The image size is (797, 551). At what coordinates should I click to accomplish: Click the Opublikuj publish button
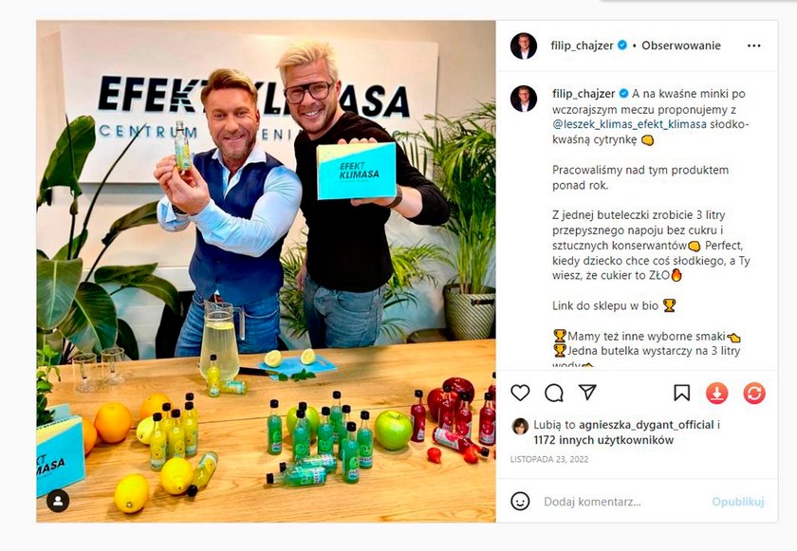738,502
